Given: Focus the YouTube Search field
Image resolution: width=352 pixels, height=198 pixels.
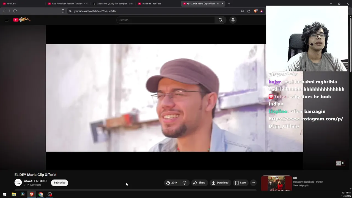Looking at the screenshot, I should pos(166,20).
